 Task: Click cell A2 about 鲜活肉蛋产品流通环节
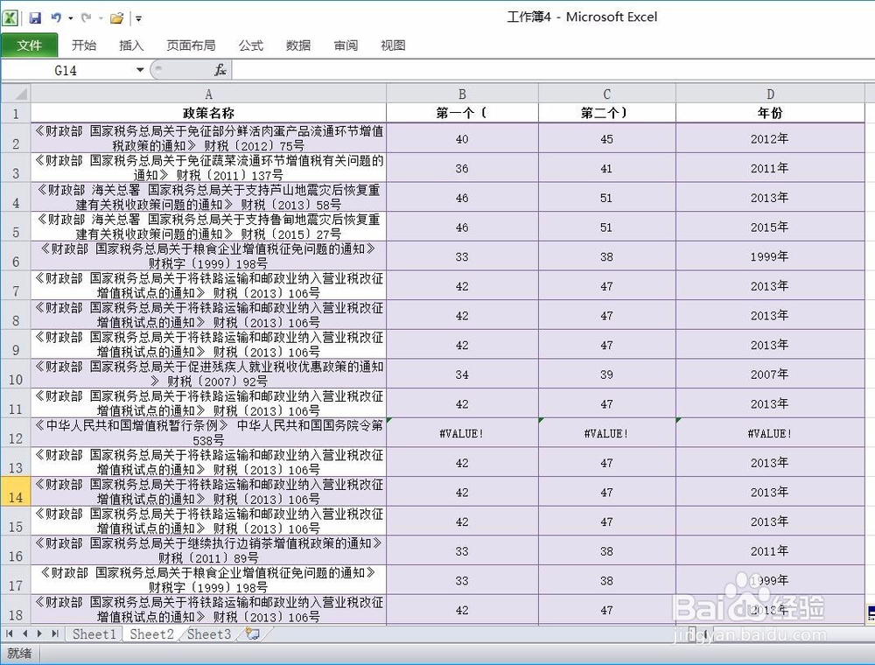click(x=208, y=138)
